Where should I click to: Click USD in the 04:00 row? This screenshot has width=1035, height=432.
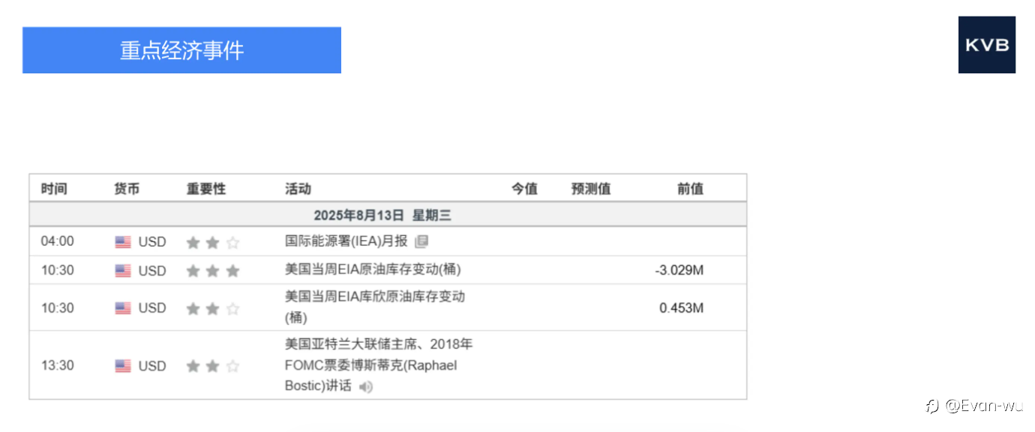pyautogui.click(x=152, y=242)
